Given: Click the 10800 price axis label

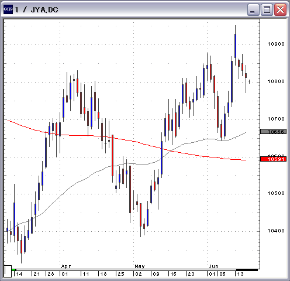Looking at the screenshot, I should click(276, 81).
